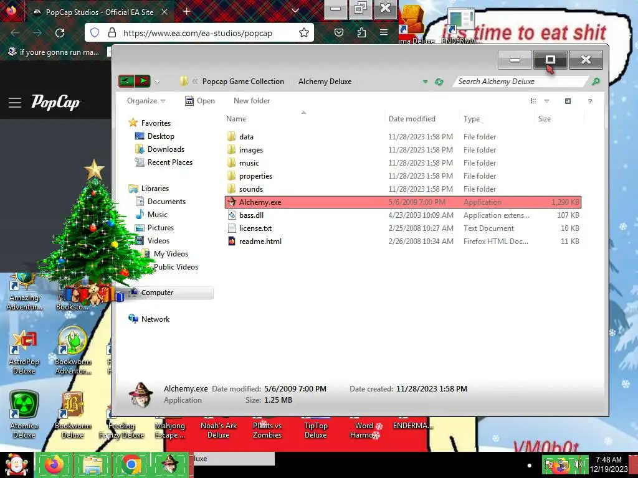The height and width of the screenshot is (478, 638).
Task: Select the PopCap Studios browser tab
Action: click(x=99, y=12)
